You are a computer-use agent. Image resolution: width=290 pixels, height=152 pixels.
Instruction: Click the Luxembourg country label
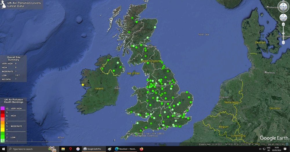coord(238,136)
